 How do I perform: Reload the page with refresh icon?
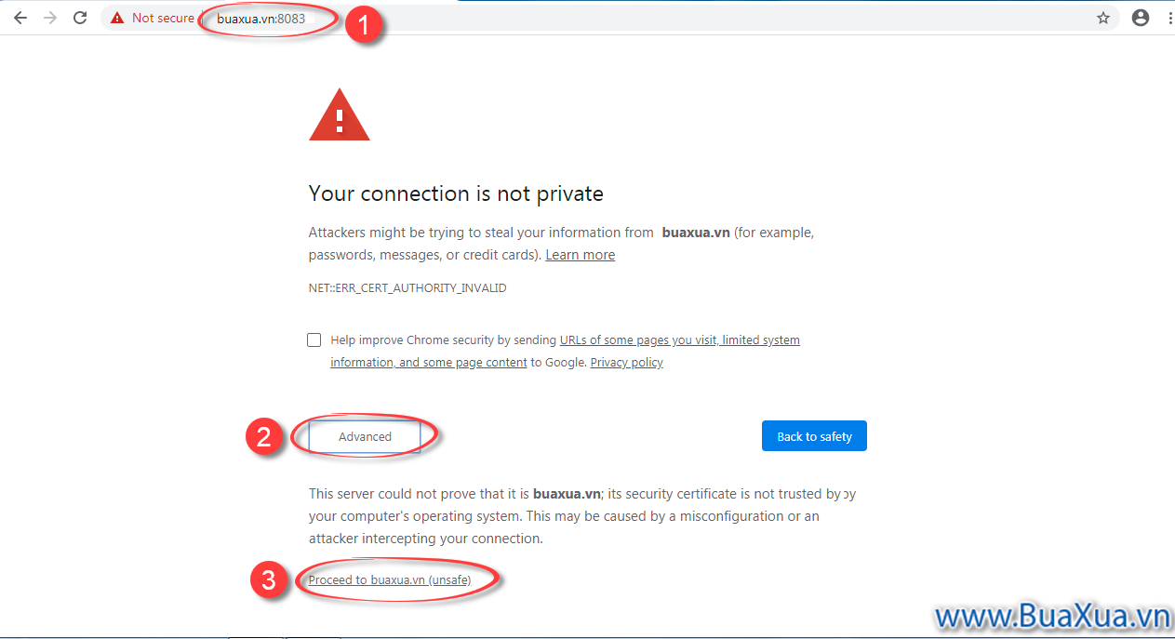[x=80, y=18]
